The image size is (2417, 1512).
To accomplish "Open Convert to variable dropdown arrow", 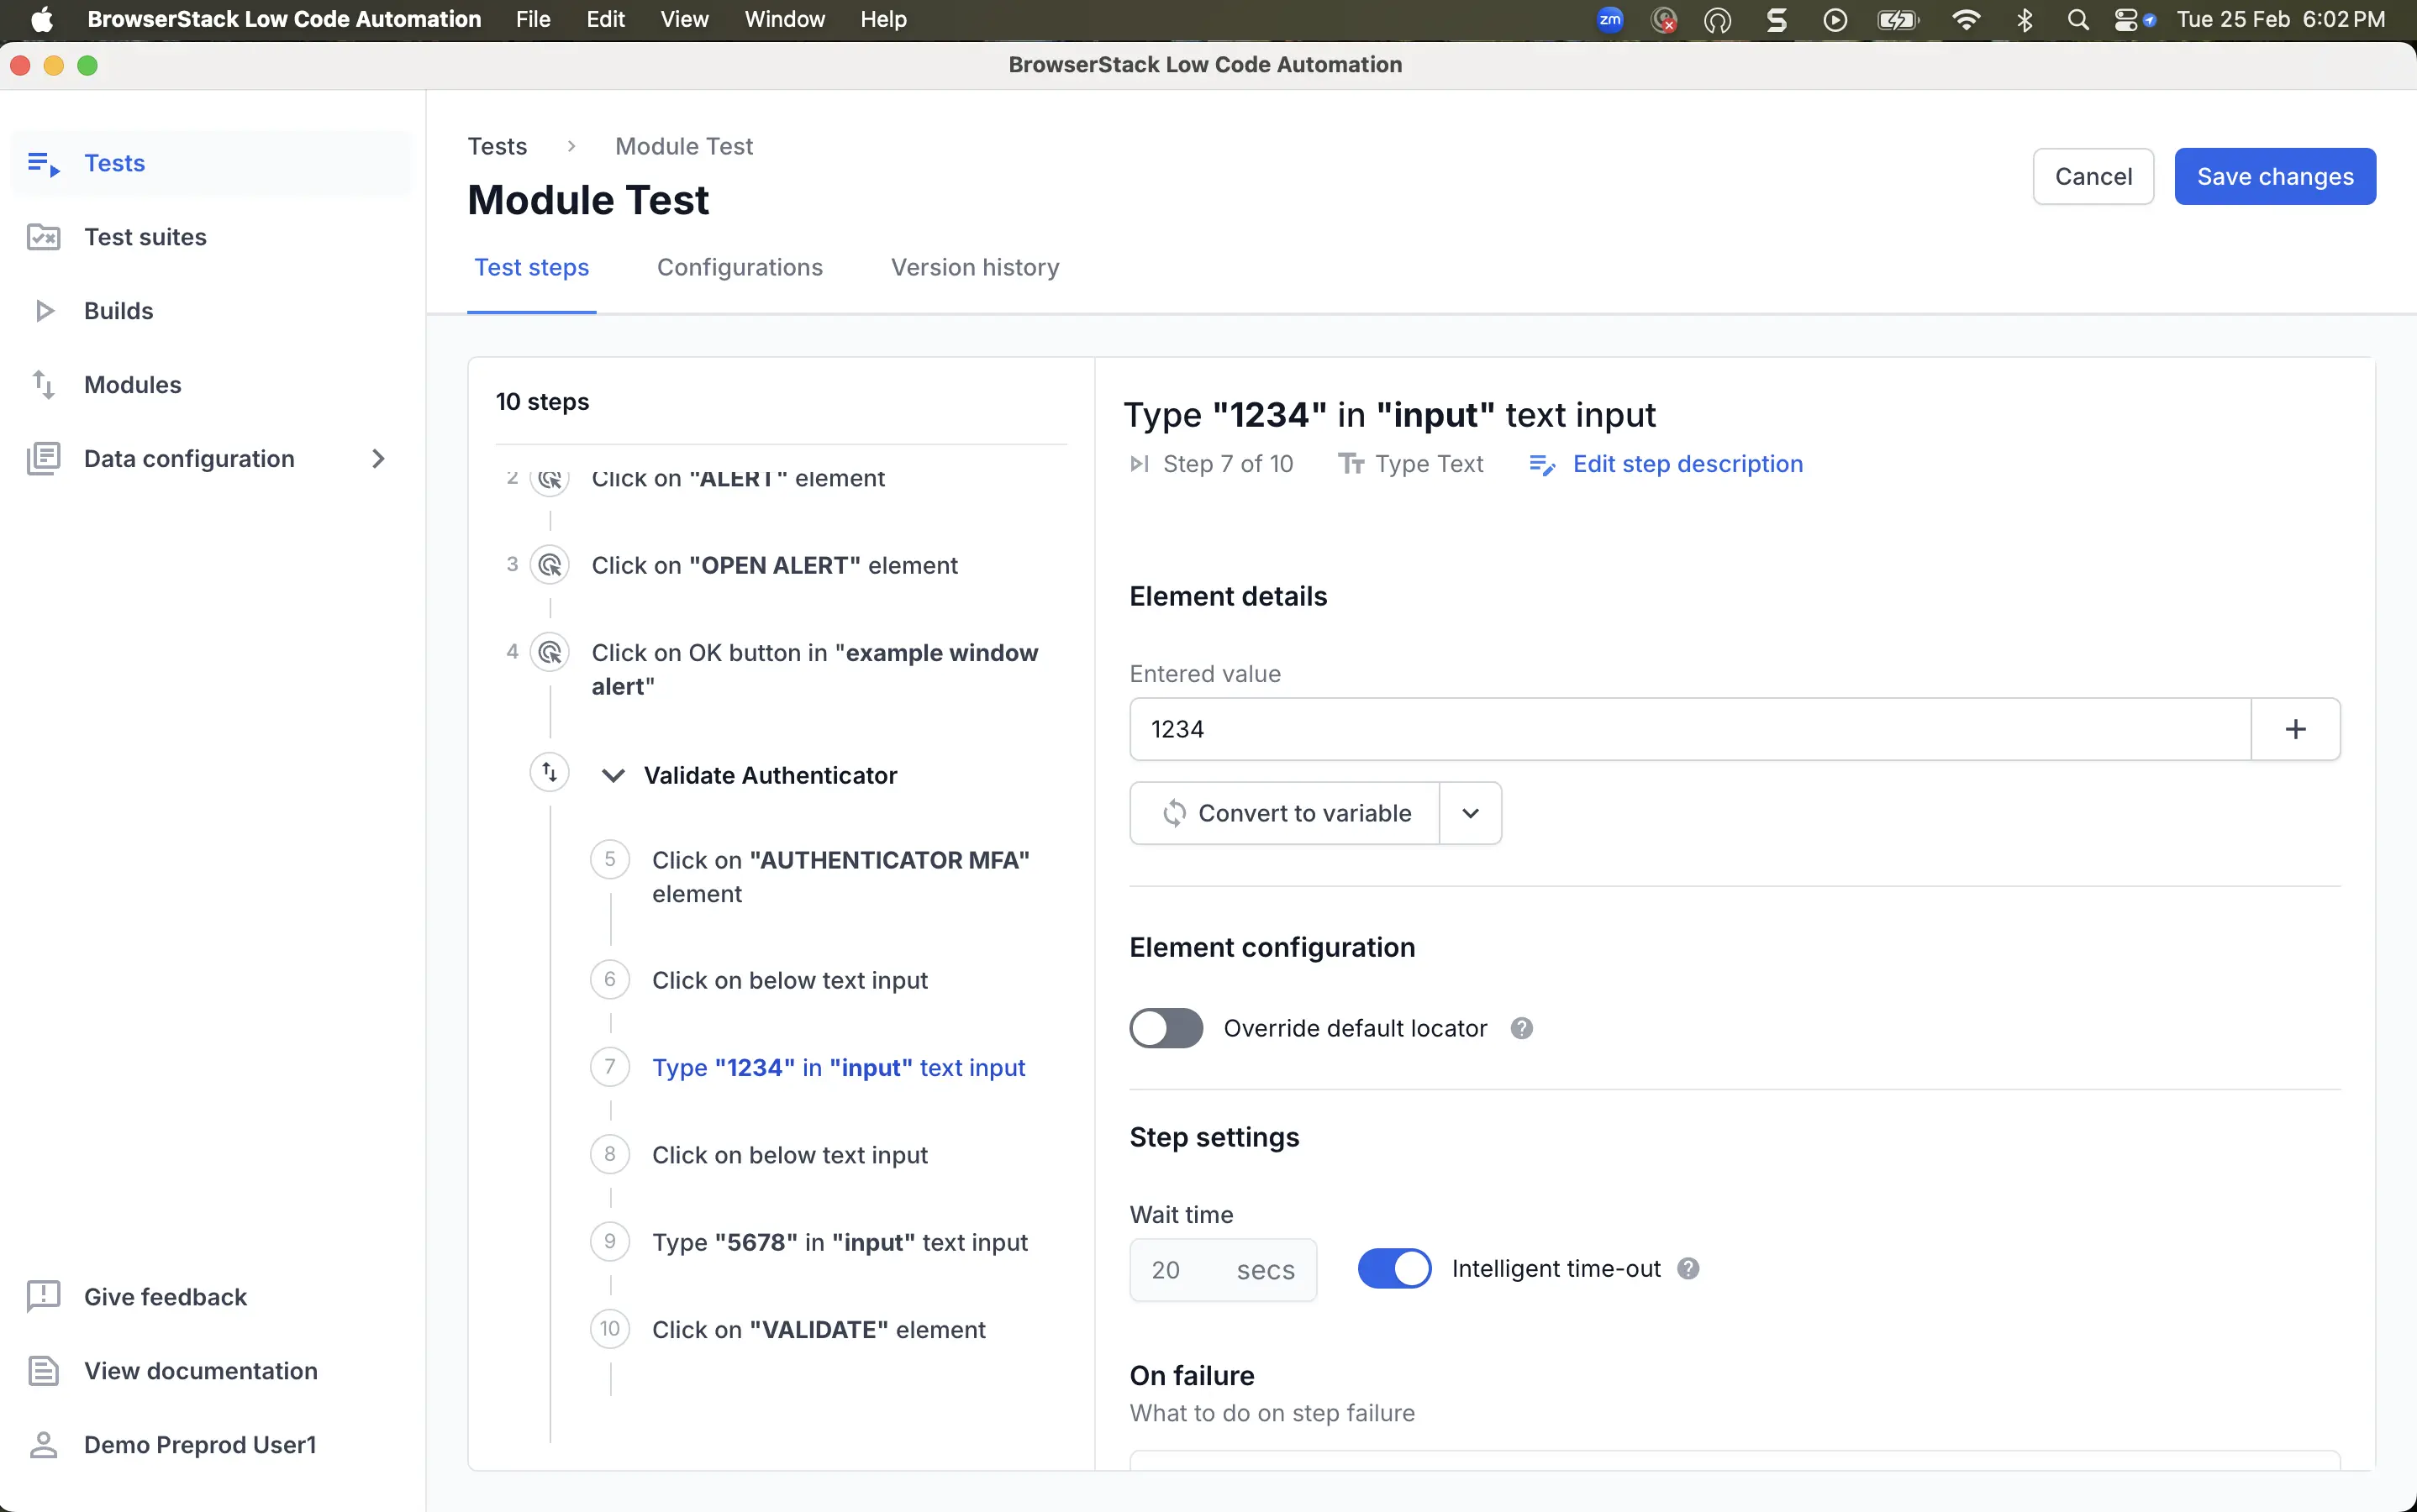I will click(1470, 813).
